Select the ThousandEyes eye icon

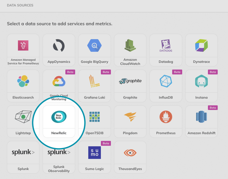click(x=130, y=153)
